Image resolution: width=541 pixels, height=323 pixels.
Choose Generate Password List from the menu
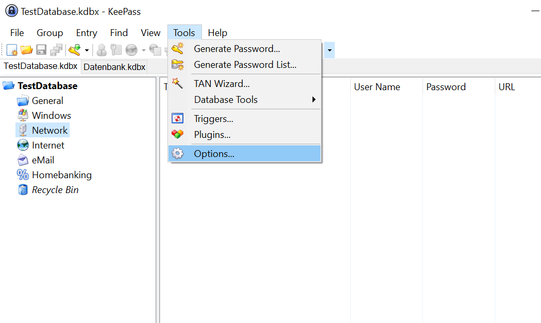[x=244, y=65]
